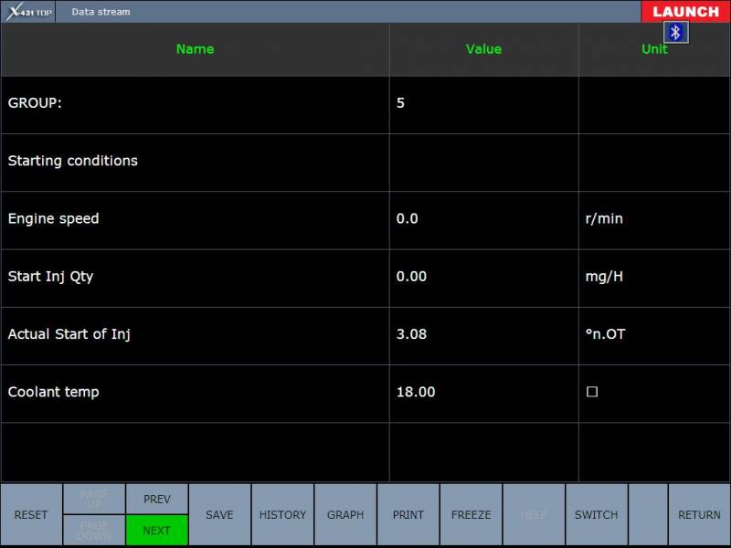Show the GRAPH view

[x=345, y=515]
